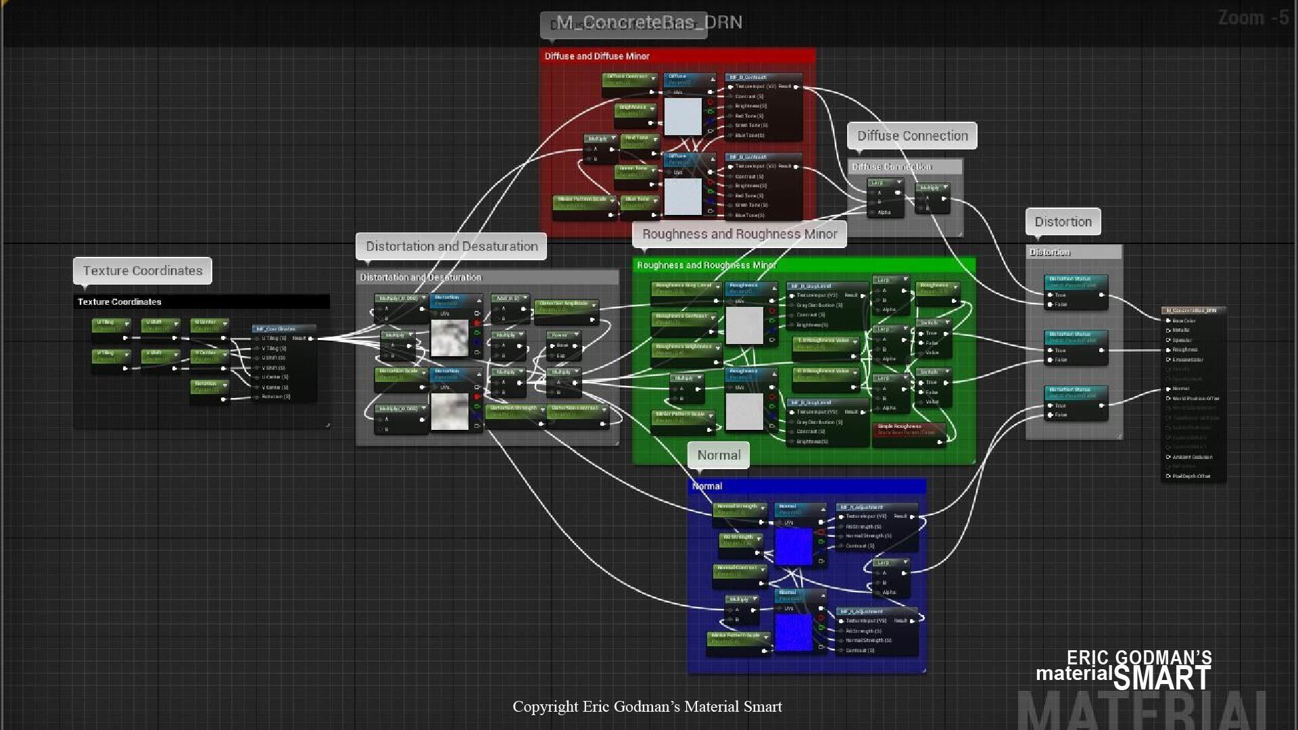Click the Base Color input pin
This screenshot has width=1298, height=730.
click(1168, 320)
